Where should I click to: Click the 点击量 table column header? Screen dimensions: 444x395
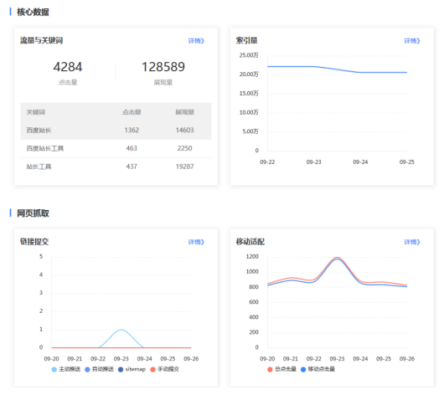(x=132, y=112)
